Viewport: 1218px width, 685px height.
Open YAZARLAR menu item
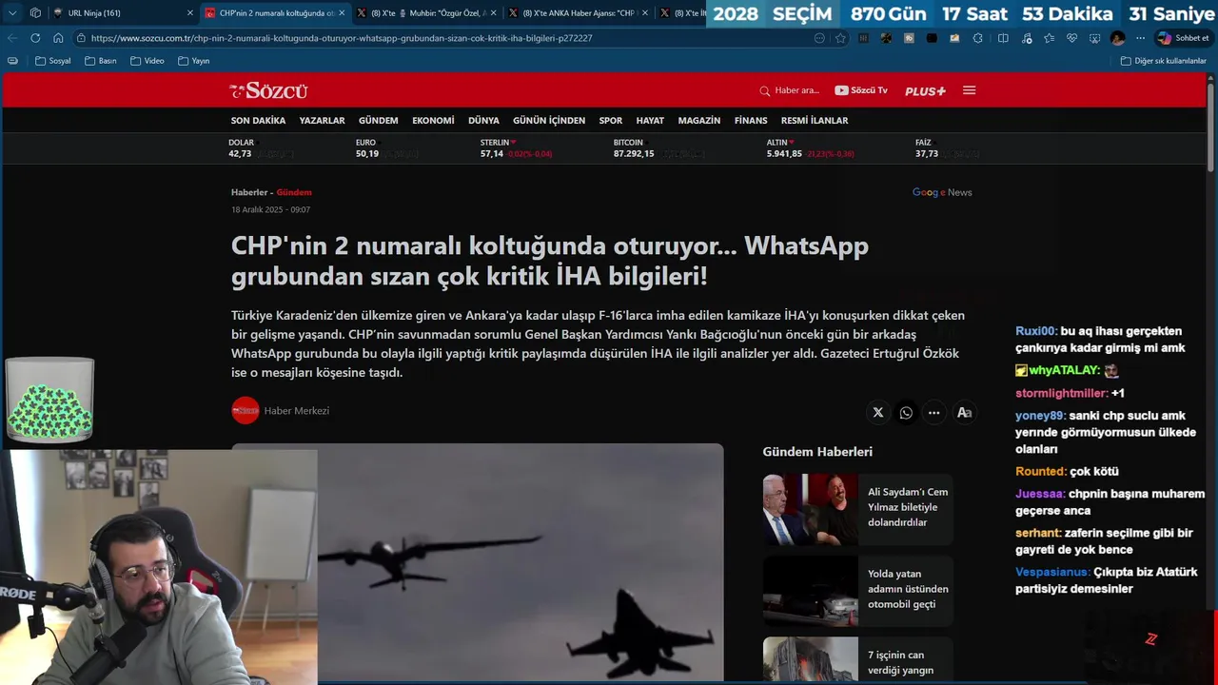[x=322, y=121]
